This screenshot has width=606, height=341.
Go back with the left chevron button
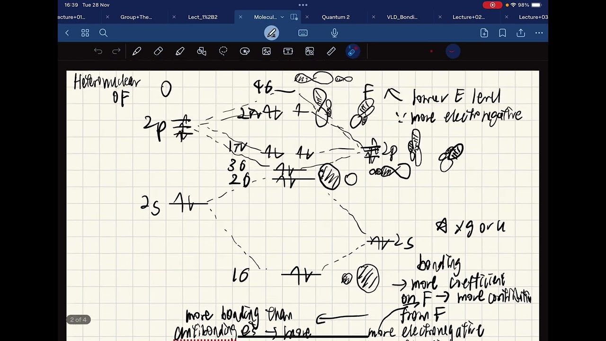[x=67, y=33]
